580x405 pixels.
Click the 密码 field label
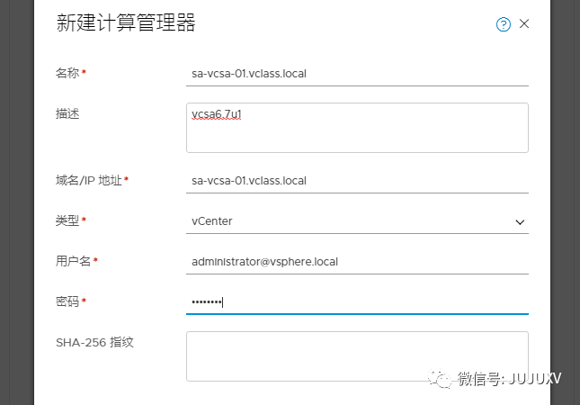pyautogui.click(x=68, y=301)
